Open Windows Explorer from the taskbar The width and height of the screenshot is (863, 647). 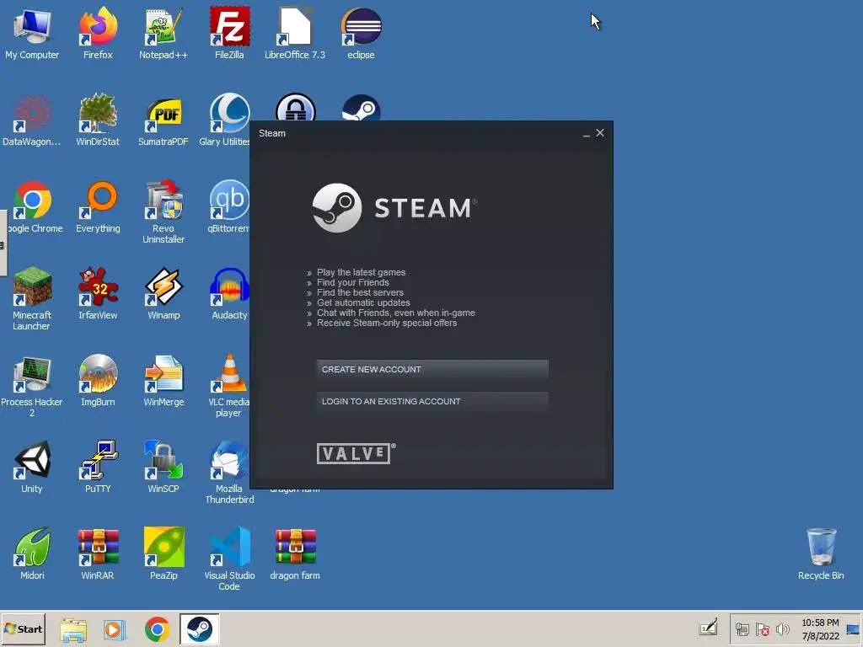(73, 629)
